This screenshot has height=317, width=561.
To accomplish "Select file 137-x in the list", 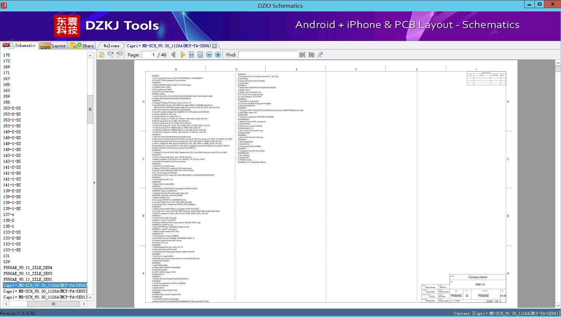I will point(9,214).
